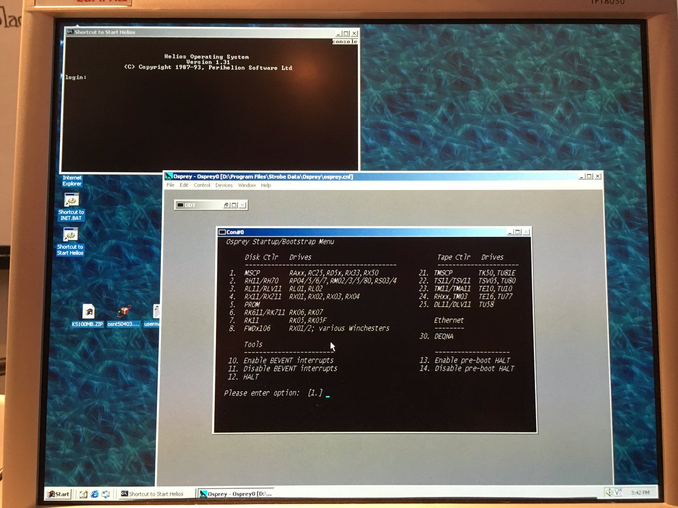This screenshot has height=508, width=678.
Task: Open the Control menu in Osprey
Action: point(202,185)
